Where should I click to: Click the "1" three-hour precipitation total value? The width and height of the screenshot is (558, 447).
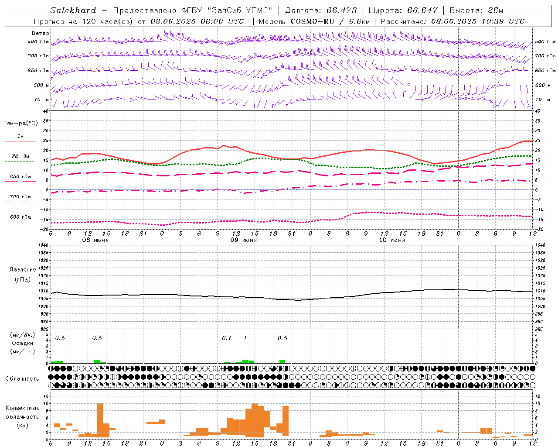coord(245,338)
